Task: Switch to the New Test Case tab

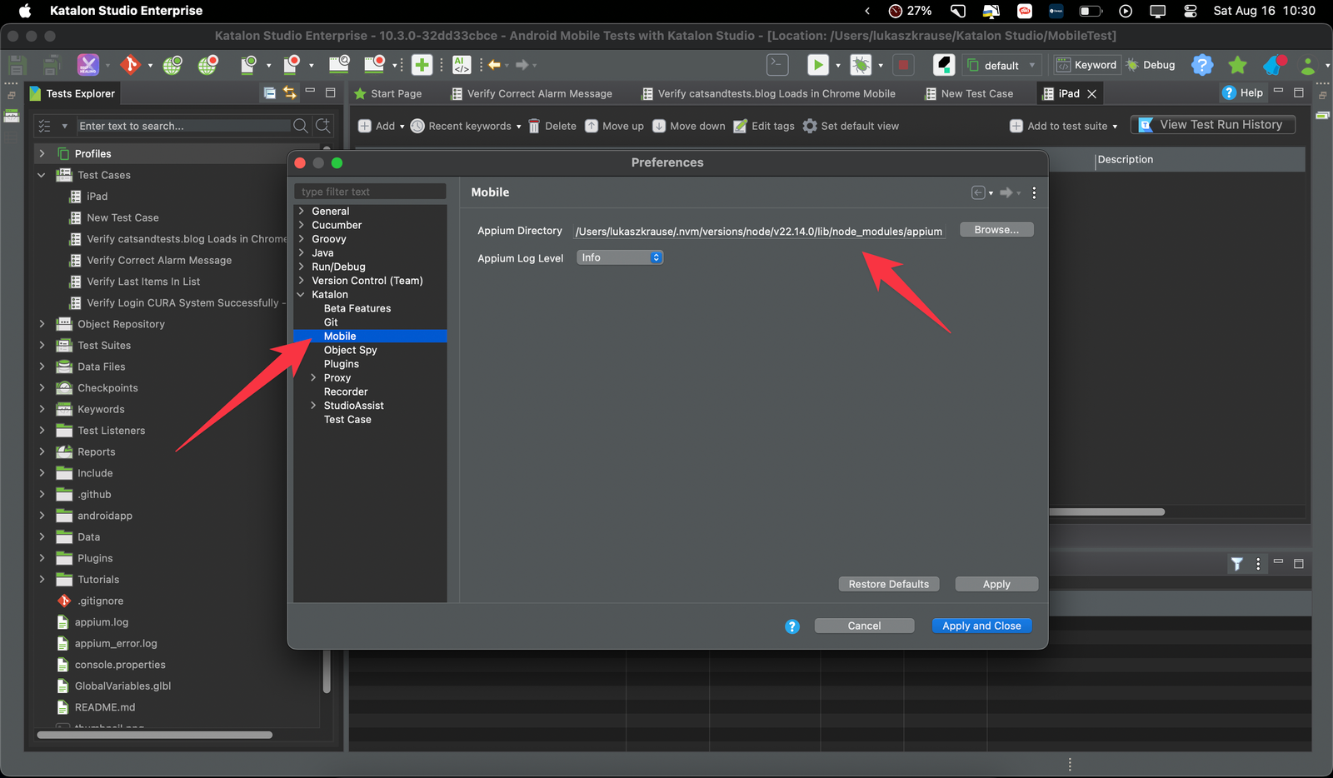Action: [x=969, y=93]
